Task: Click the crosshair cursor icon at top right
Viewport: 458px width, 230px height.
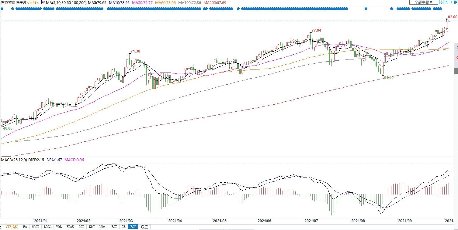Action: (x=441, y=2)
